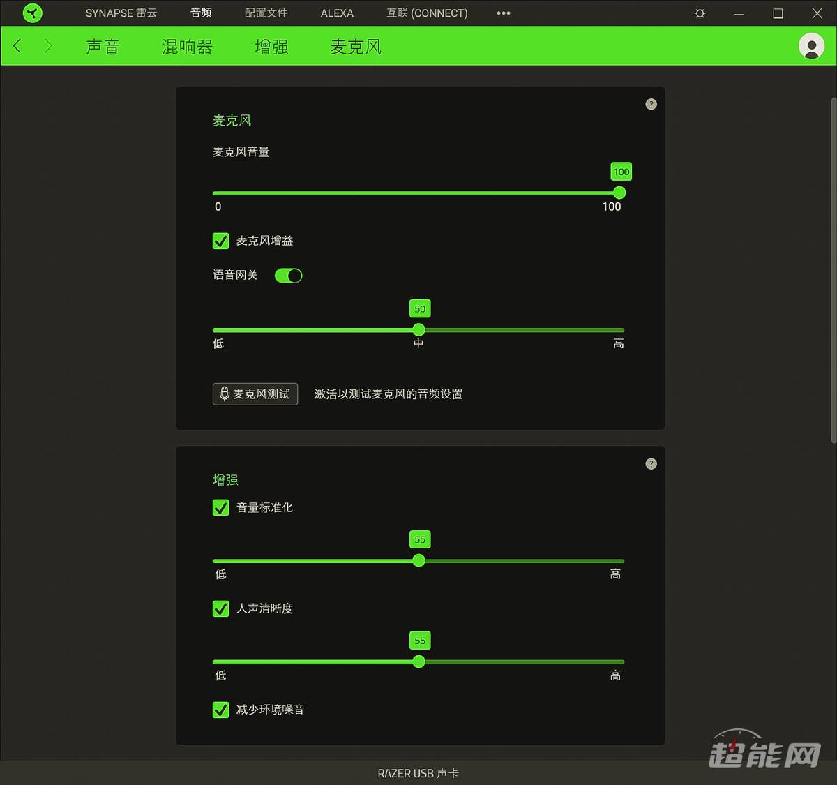The height and width of the screenshot is (785, 837).
Task: Uncheck 音量标准化
Action: pos(220,508)
